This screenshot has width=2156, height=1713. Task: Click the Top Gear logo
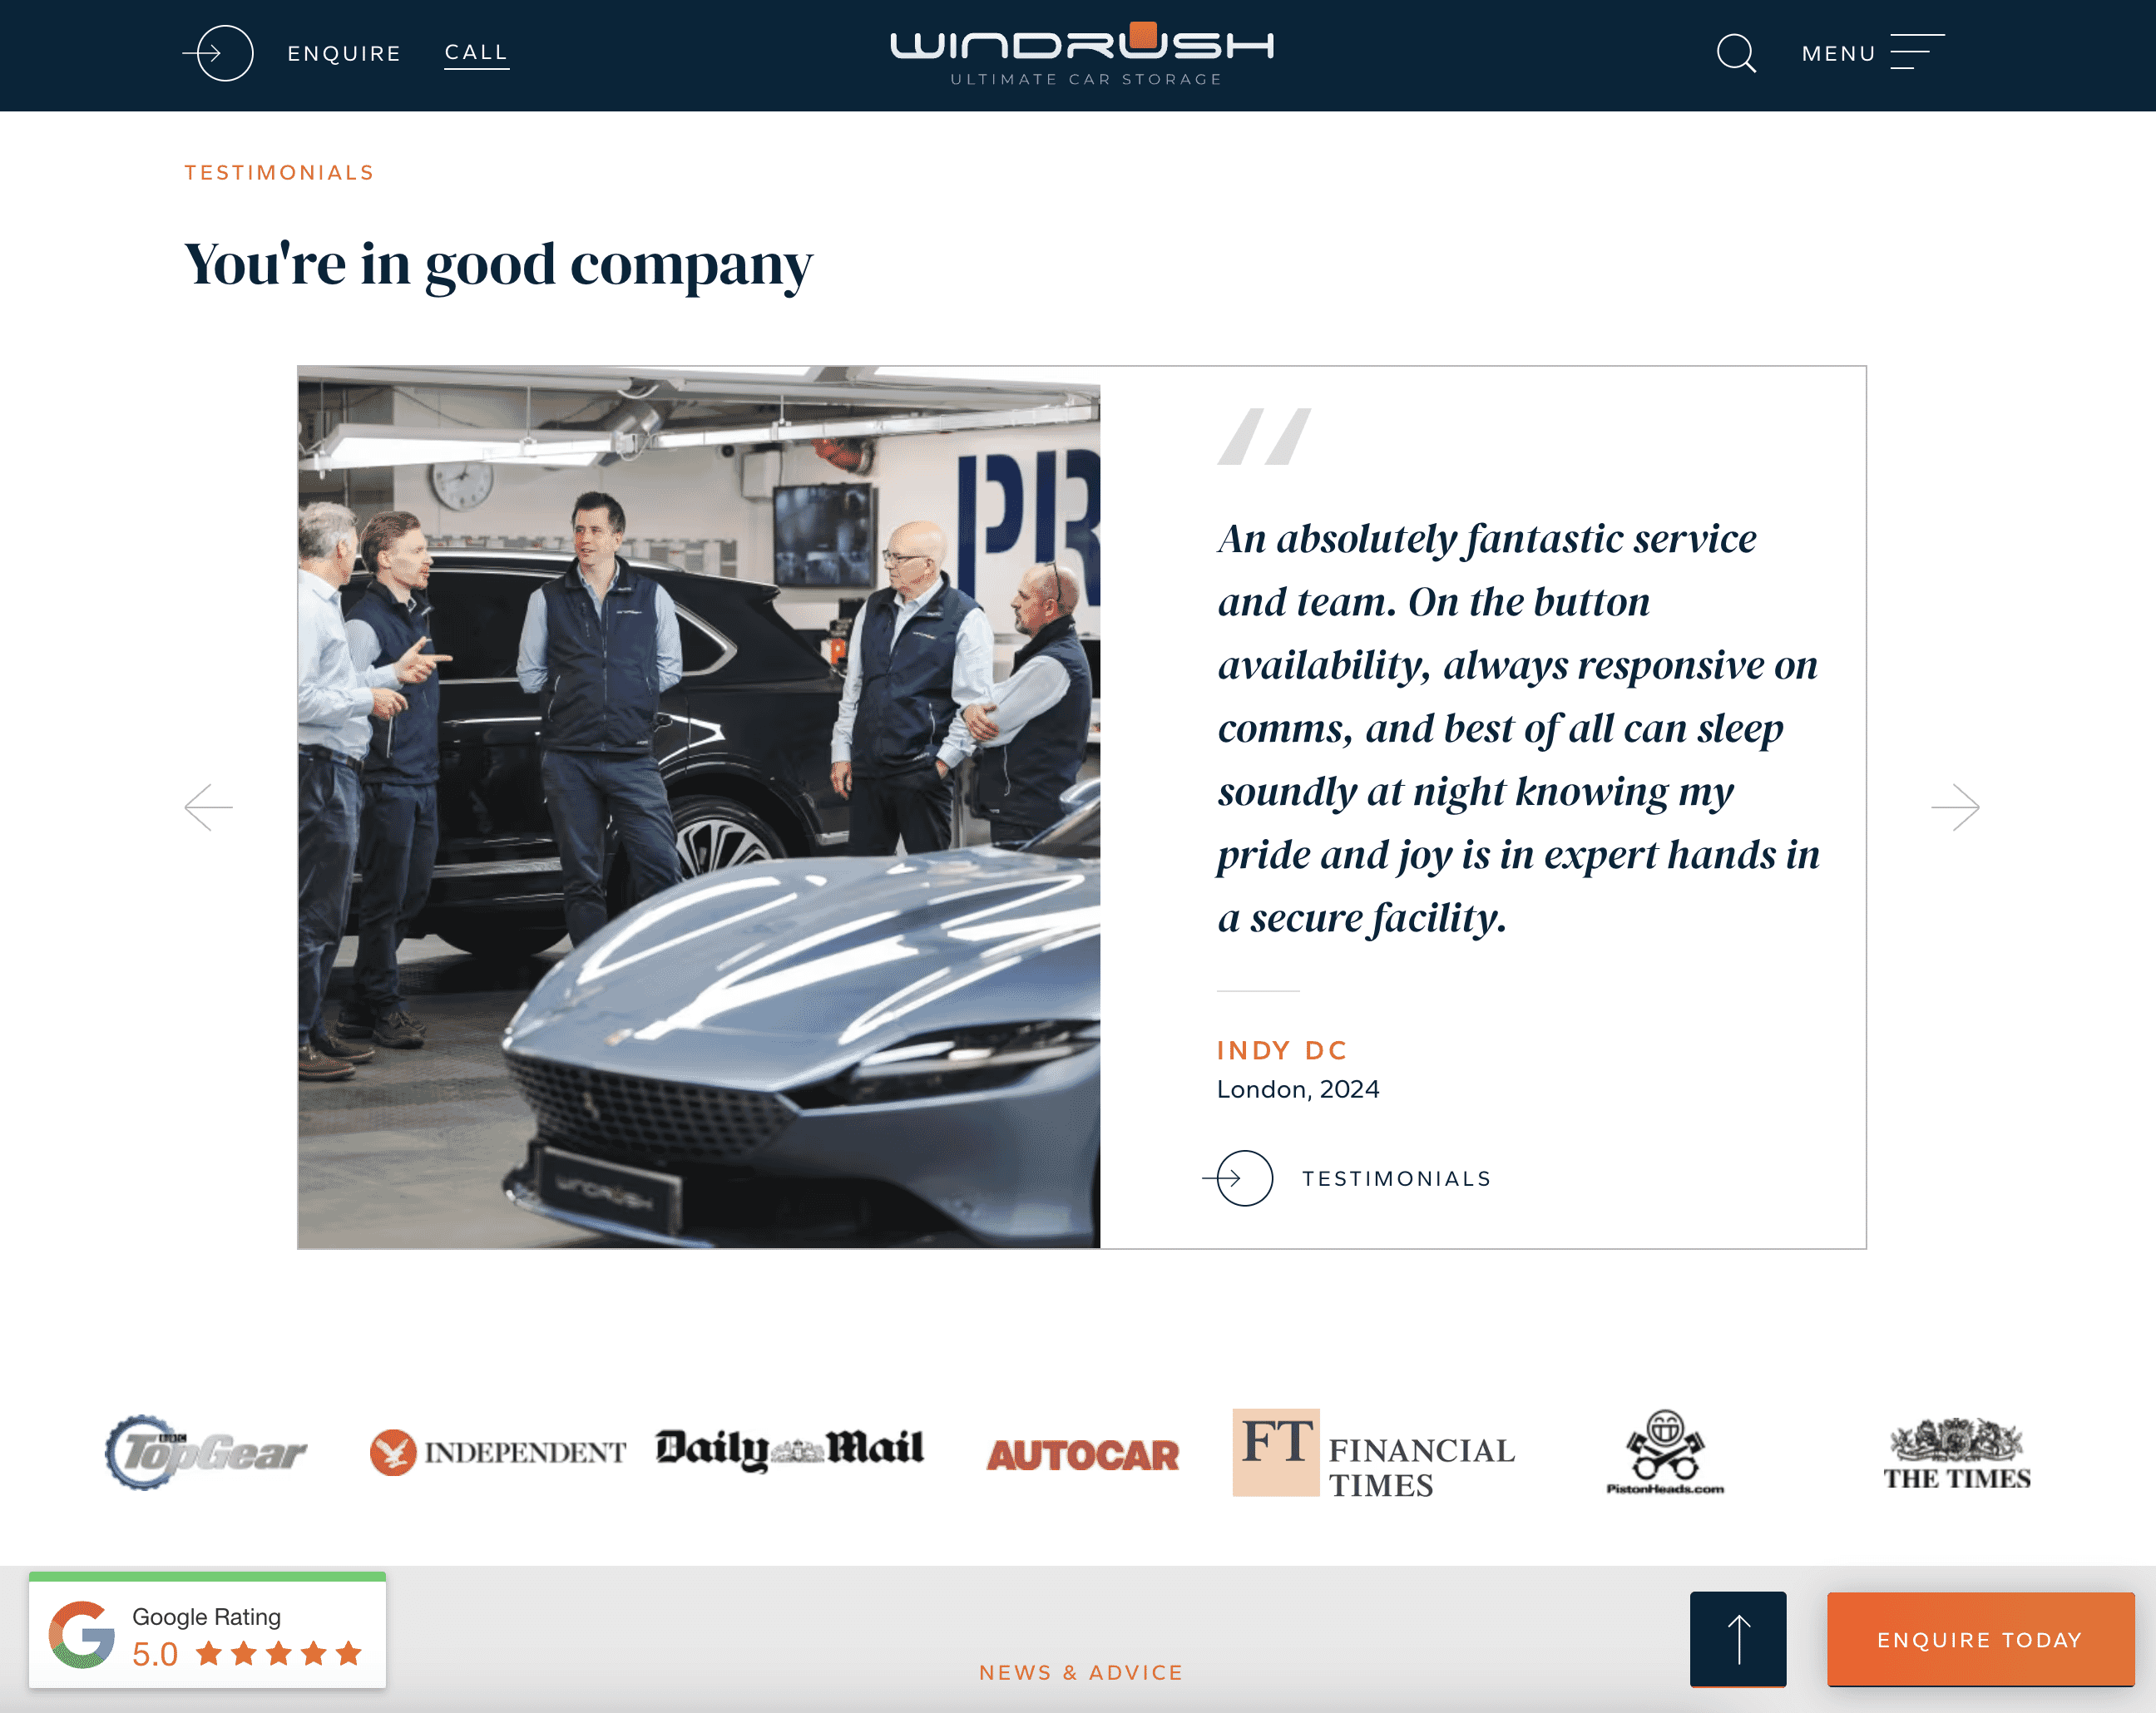206,1452
